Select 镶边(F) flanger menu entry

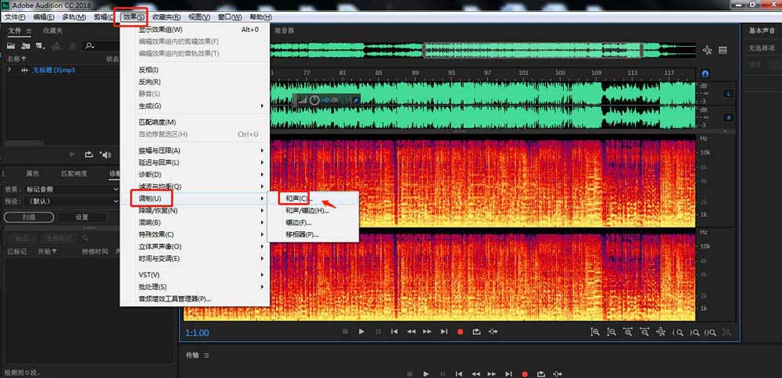[299, 223]
